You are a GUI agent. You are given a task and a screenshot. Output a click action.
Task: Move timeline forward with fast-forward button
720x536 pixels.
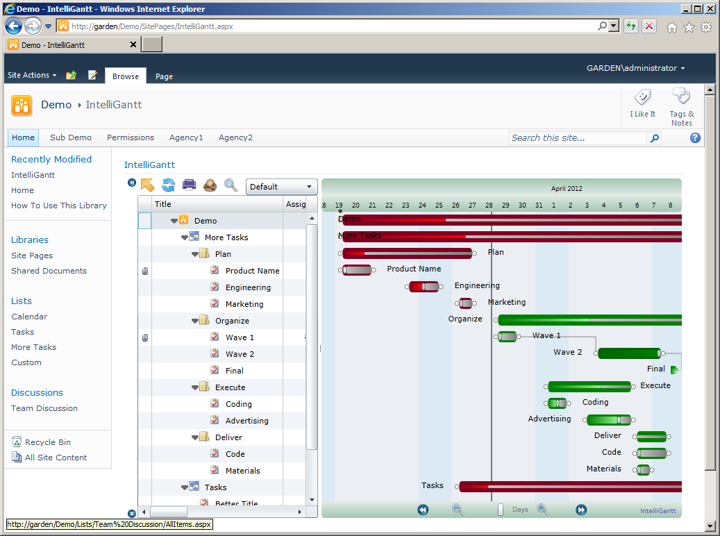click(581, 510)
